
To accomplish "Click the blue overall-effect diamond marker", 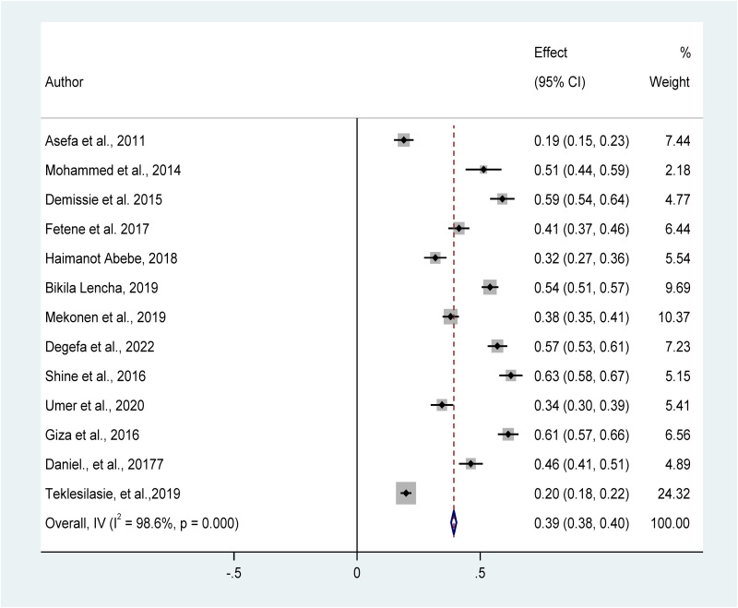I will (x=454, y=523).
